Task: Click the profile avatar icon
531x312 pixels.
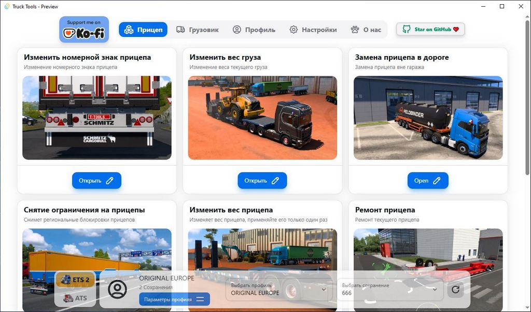Action: (118, 289)
